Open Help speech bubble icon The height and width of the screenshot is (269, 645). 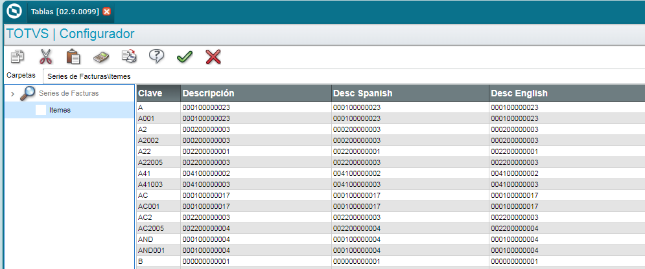tap(157, 57)
